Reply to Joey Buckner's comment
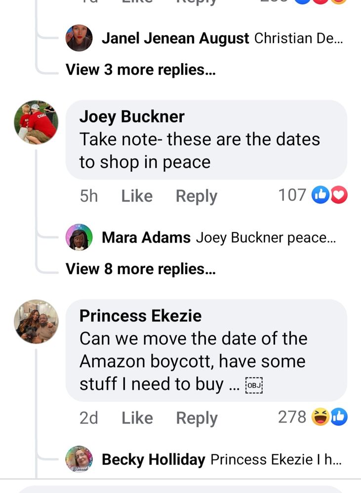The height and width of the screenshot is (493, 361). coord(196,196)
